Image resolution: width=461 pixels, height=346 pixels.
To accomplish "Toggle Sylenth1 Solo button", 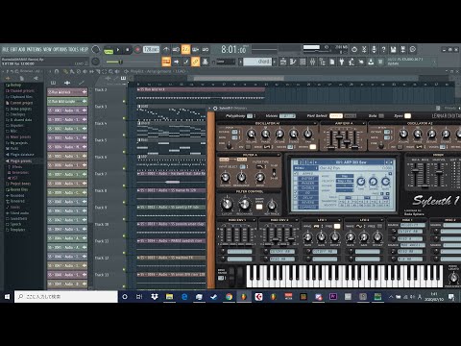I will tap(381, 115).
